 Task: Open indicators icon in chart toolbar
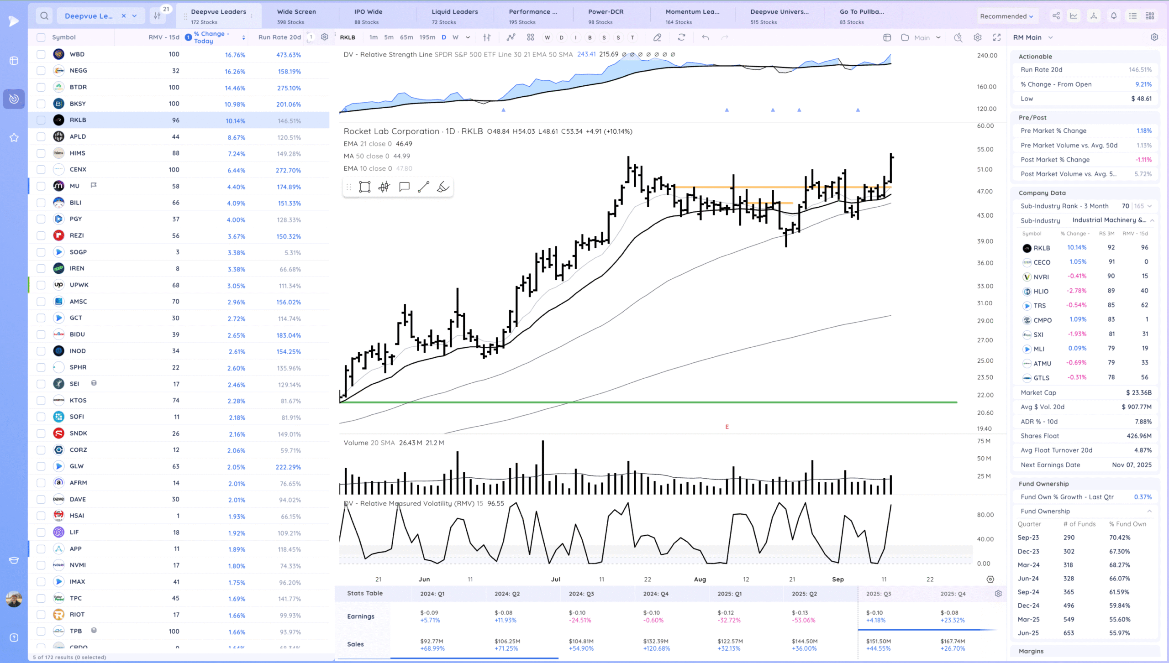coord(511,37)
